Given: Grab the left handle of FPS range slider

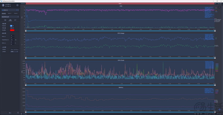Looking at the screenshot, I should [x=26, y=31].
